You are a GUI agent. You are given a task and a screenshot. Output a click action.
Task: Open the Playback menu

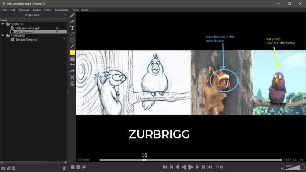pyautogui.click(x=24, y=10)
